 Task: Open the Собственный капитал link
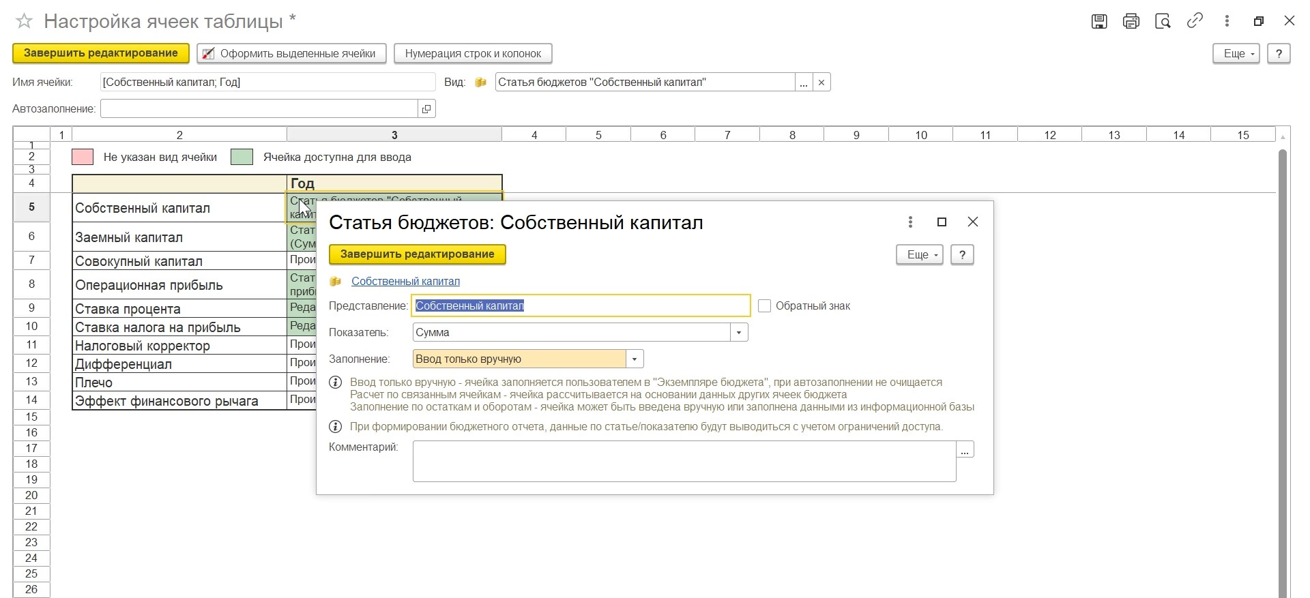point(405,282)
